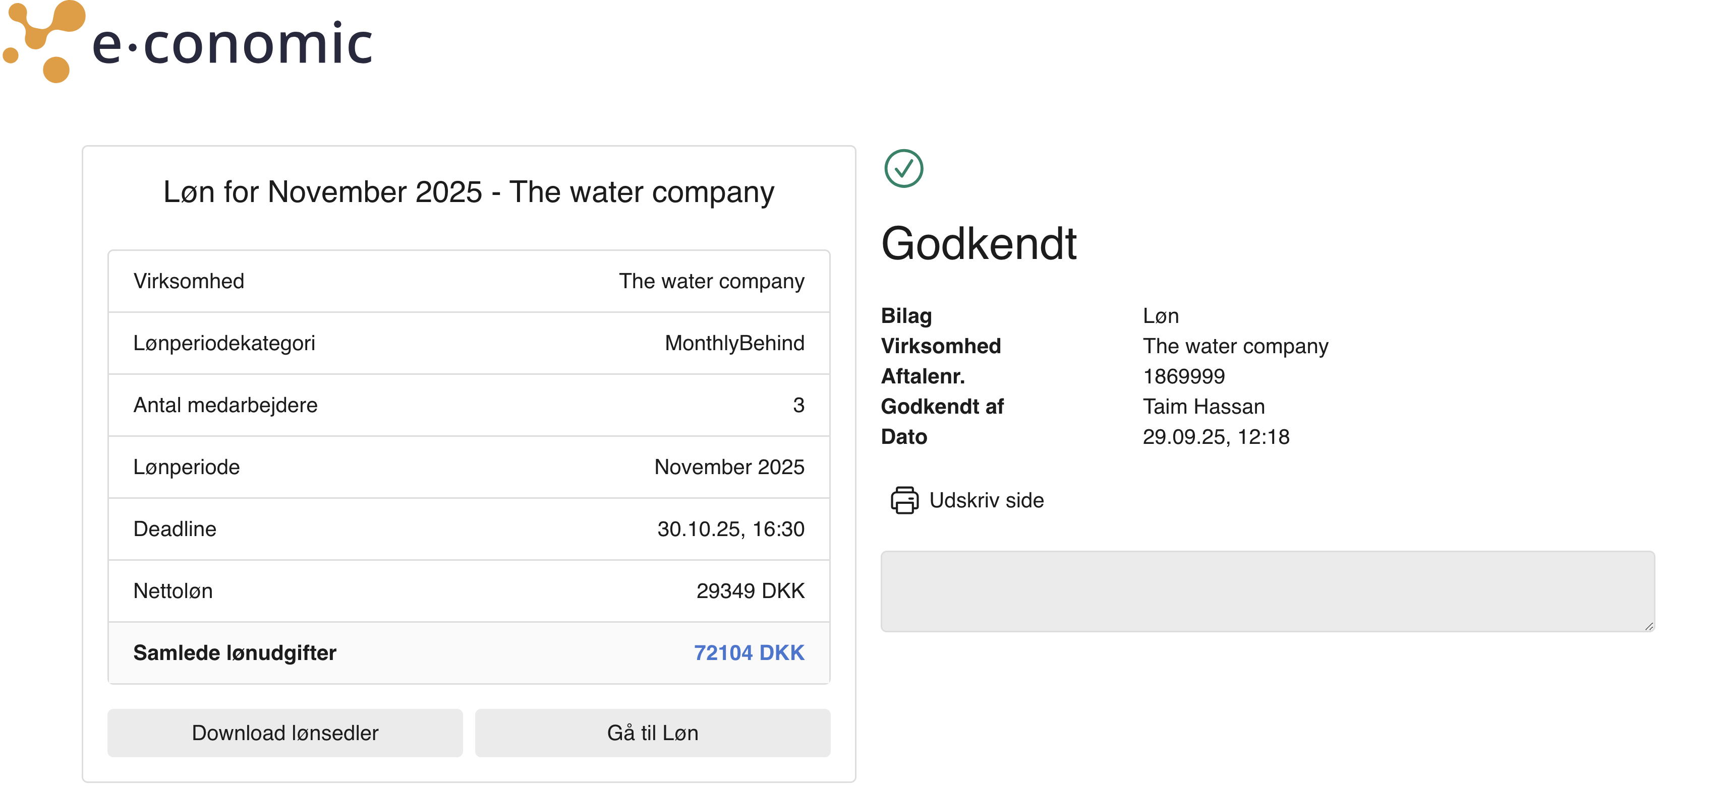This screenshot has height=790, width=1718.
Task: Click inside the grey comment text area
Action: click(1266, 591)
